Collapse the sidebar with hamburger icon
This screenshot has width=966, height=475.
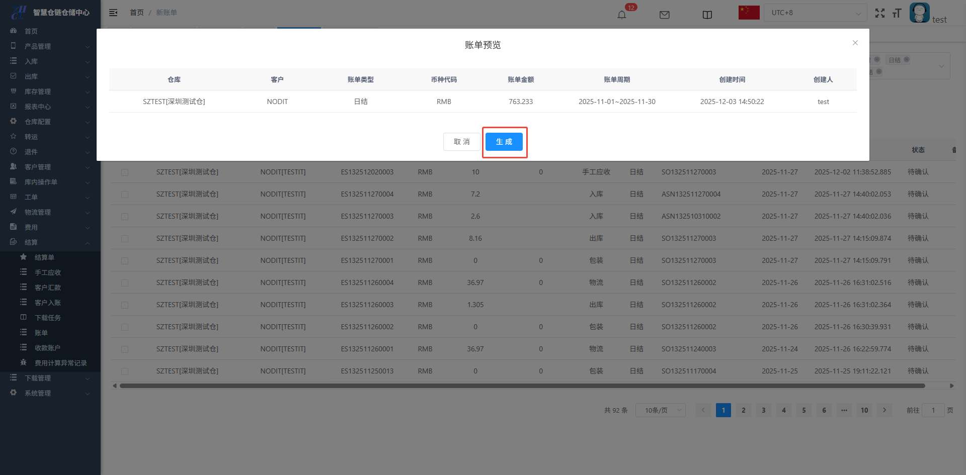pyautogui.click(x=113, y=13)
